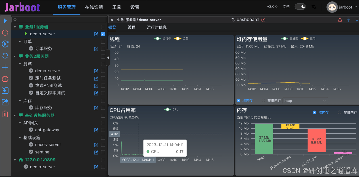Click the yellow g1_eden_space bar

(290, 126)
